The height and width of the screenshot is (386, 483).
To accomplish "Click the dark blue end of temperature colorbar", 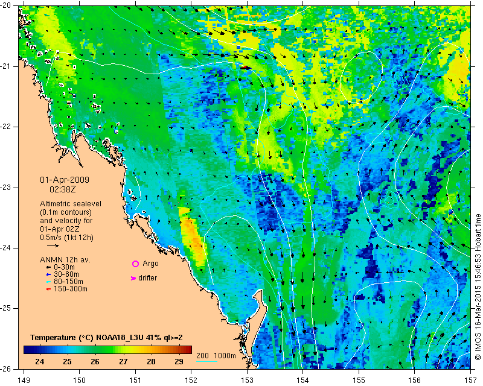I will 27,350.
